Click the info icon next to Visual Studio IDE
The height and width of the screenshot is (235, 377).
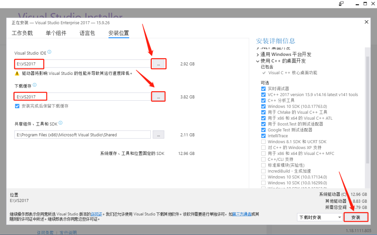click(49, 52)
